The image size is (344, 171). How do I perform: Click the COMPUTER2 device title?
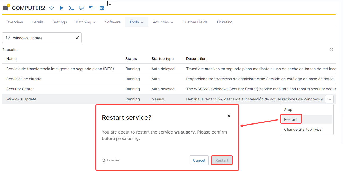click(29, 8)
